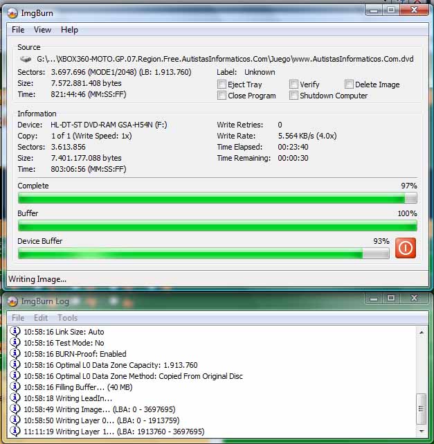The width and height of the screenshot is (434, 444).
Task: Click info icon on Filling Buffer row
Action: tap(15, 387)
